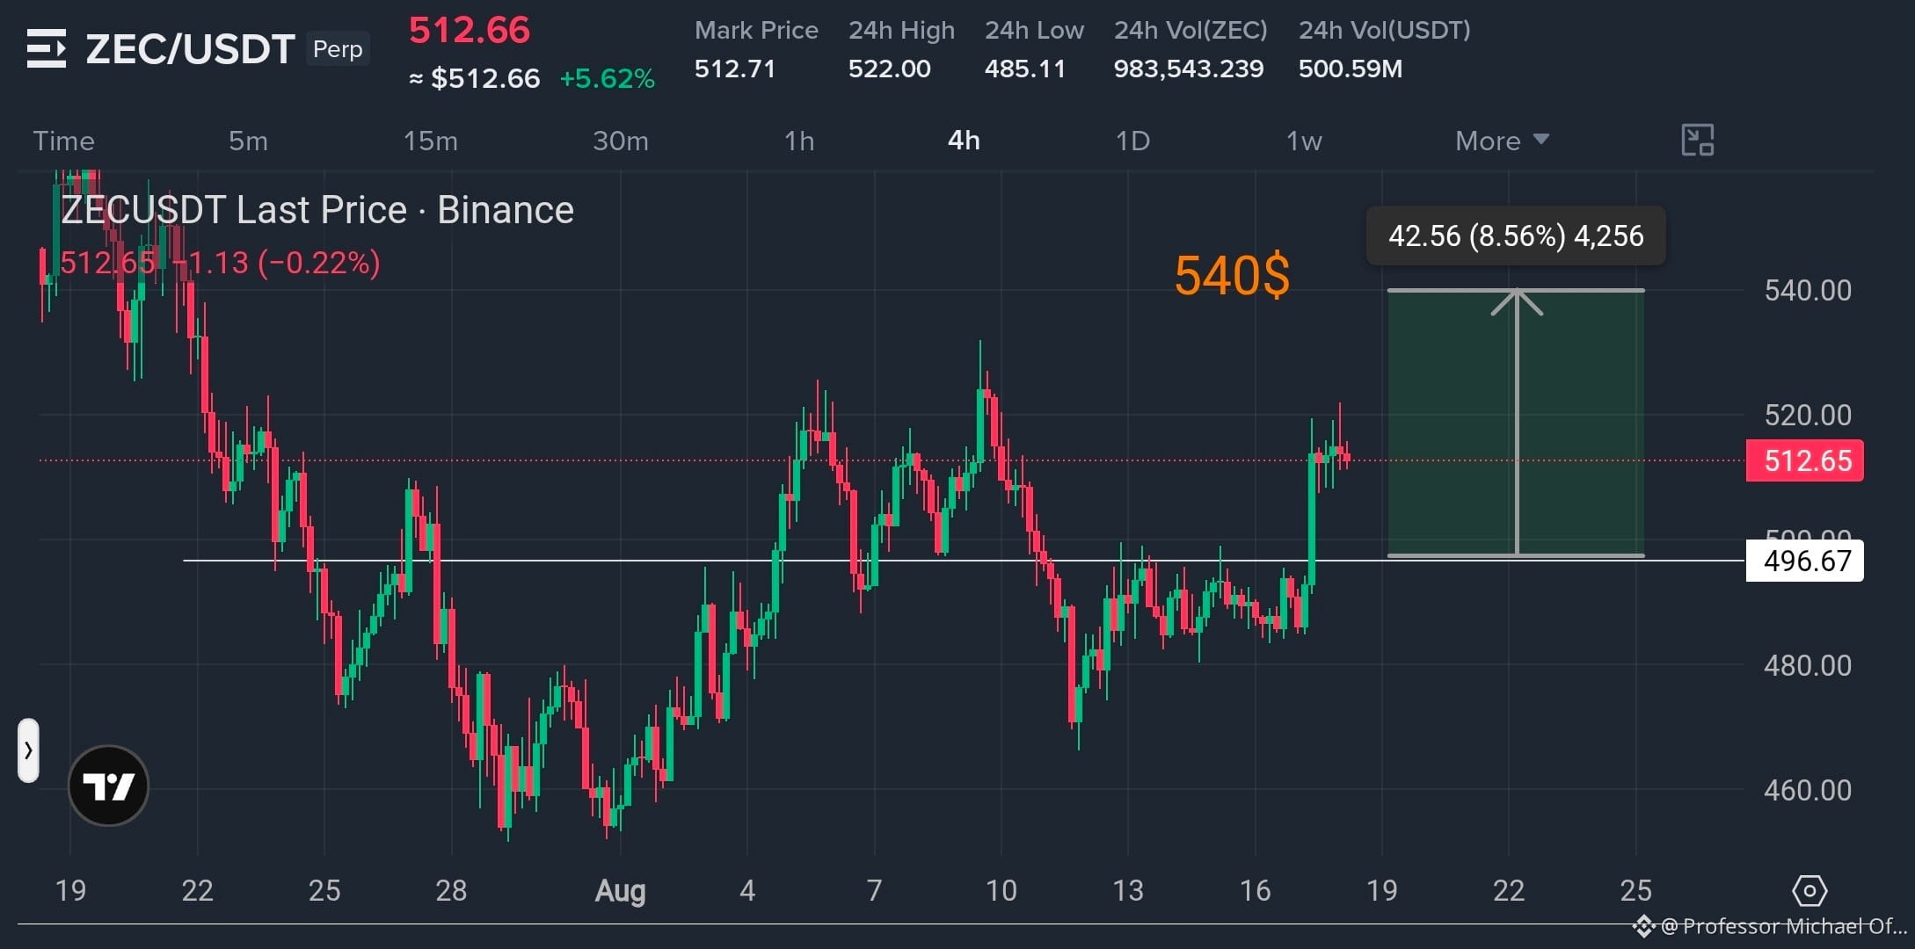1915x949 pixels.
Task: Click the Perp contract tag
Action: (x=338, y=49)
